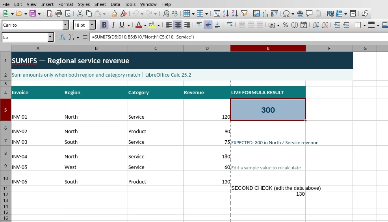
Task: Insert a pivot table
Action: [x=275, y=13]
